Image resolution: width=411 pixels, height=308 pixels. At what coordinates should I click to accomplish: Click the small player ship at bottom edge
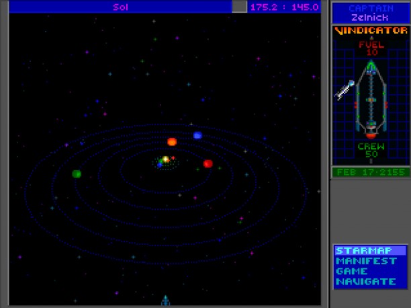165,301
